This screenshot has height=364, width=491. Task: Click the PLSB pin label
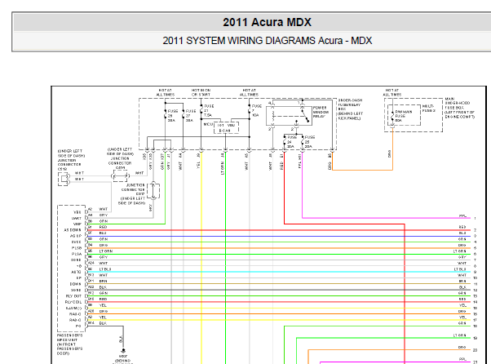(77, 248)
